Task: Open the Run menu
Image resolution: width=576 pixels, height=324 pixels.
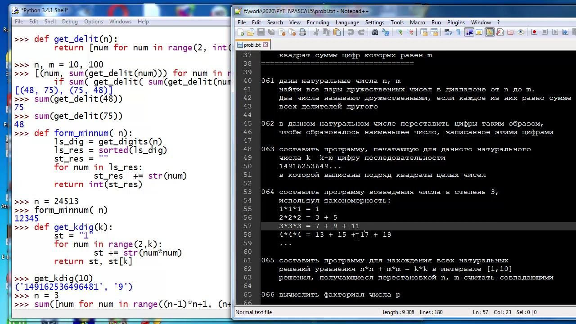Action: (436, 22)
